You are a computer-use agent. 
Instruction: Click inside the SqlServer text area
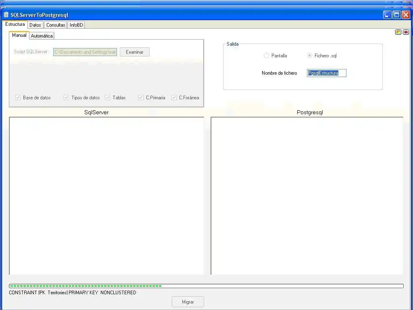(x=106, y=196)
